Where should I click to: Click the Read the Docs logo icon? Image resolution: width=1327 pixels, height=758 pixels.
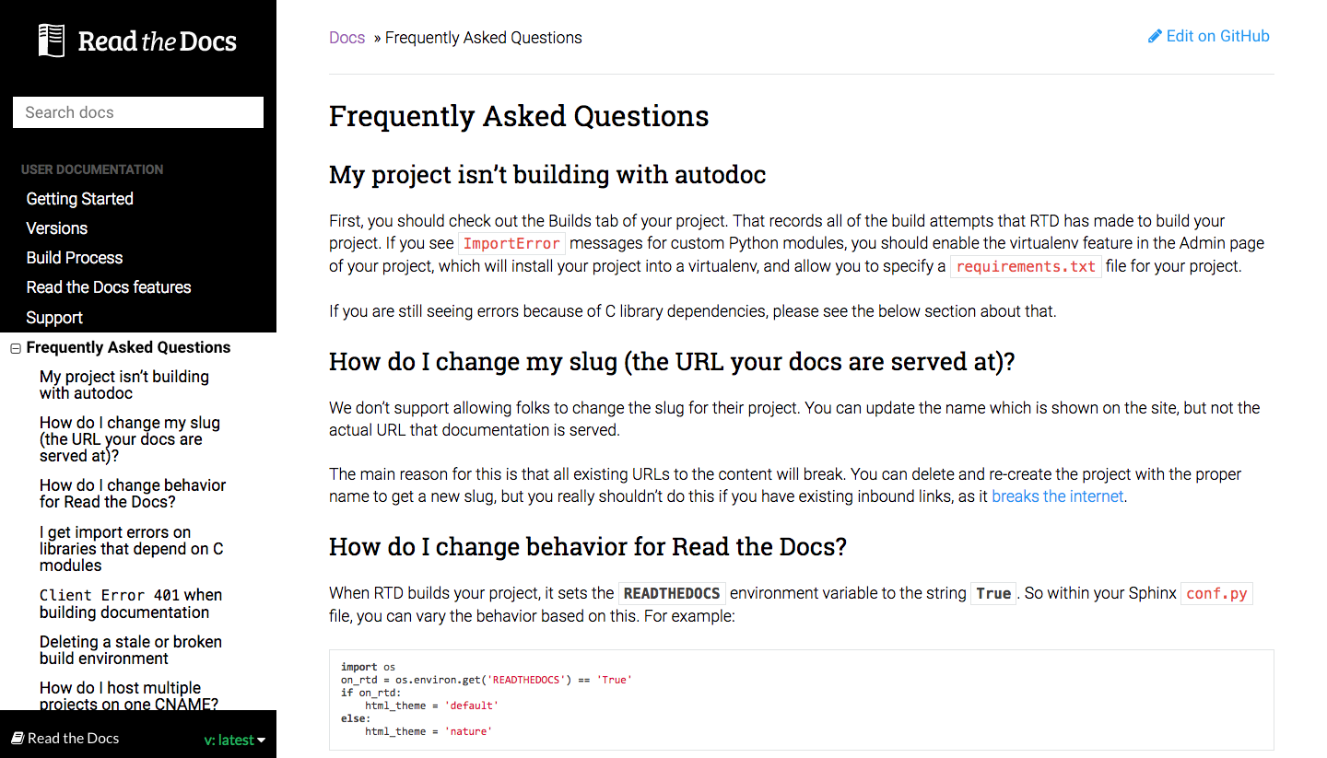[x=52, y=41]
